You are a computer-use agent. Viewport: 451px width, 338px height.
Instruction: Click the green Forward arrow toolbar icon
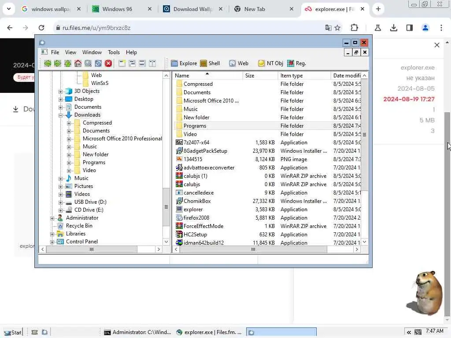[x=58, y=63]
